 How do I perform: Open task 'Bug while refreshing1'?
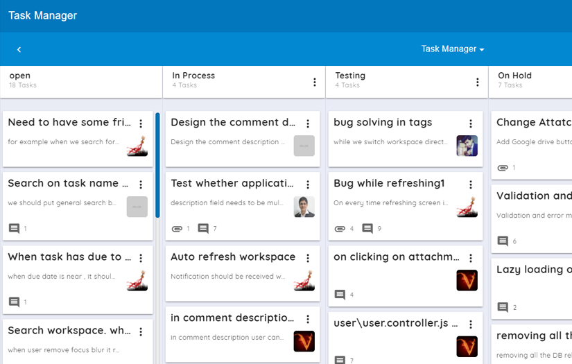click(389, 183)
